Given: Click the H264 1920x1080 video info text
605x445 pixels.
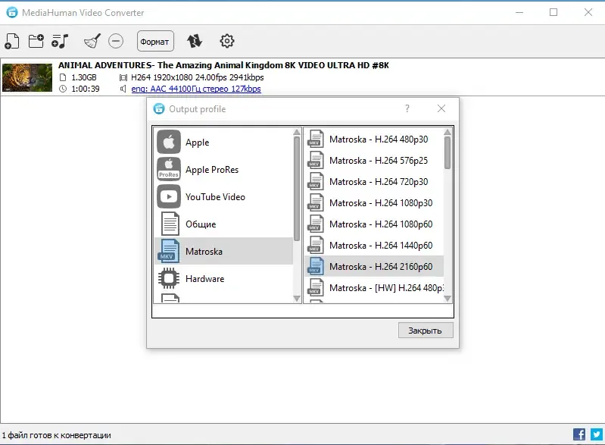Looking at the screenshot, I should pos(198,77).
